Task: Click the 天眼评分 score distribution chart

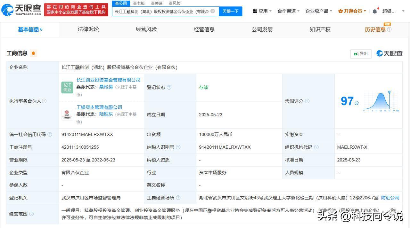Action: click(x=381, y=101)
